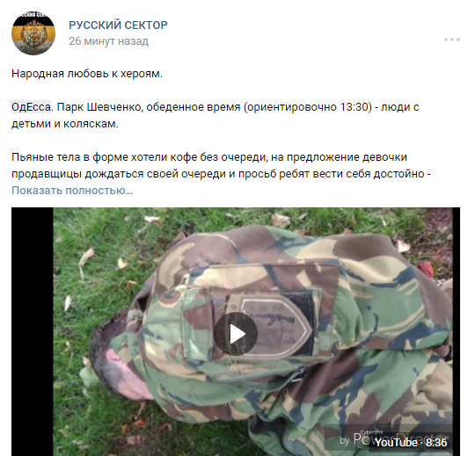Click the paragraph starting 'Пьяные тела в форме'

pyautogui.click(x=221, y=165)
